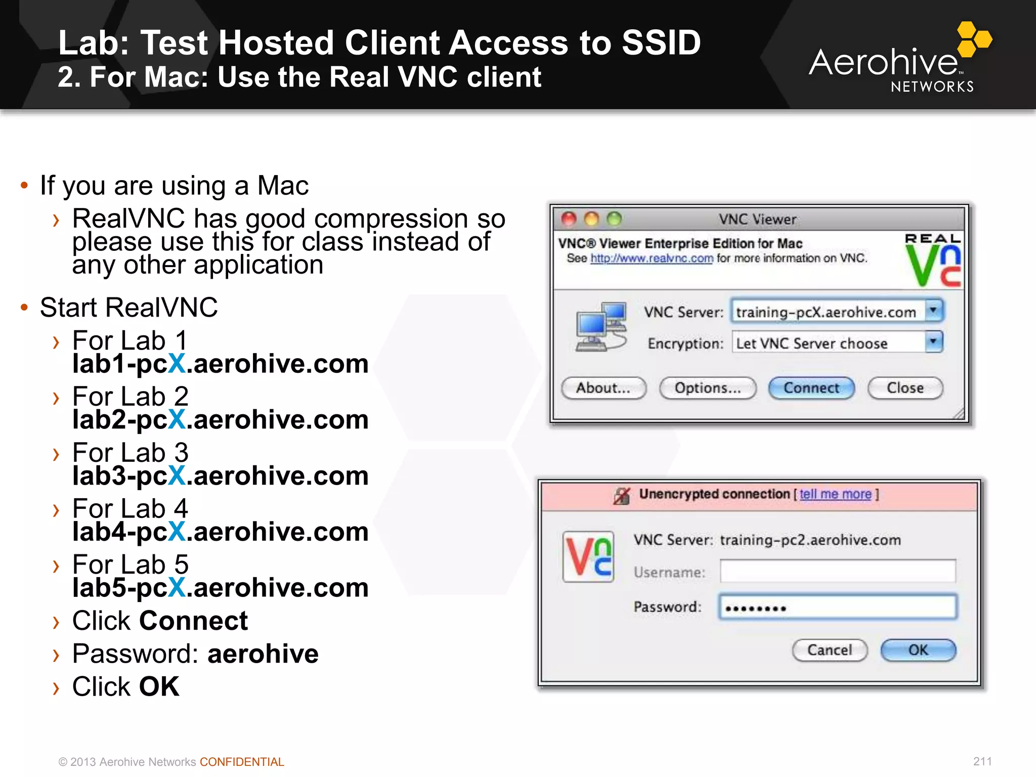
Task: Click the RealVNC logo in VNC Viewer
Action: point(933,260)
